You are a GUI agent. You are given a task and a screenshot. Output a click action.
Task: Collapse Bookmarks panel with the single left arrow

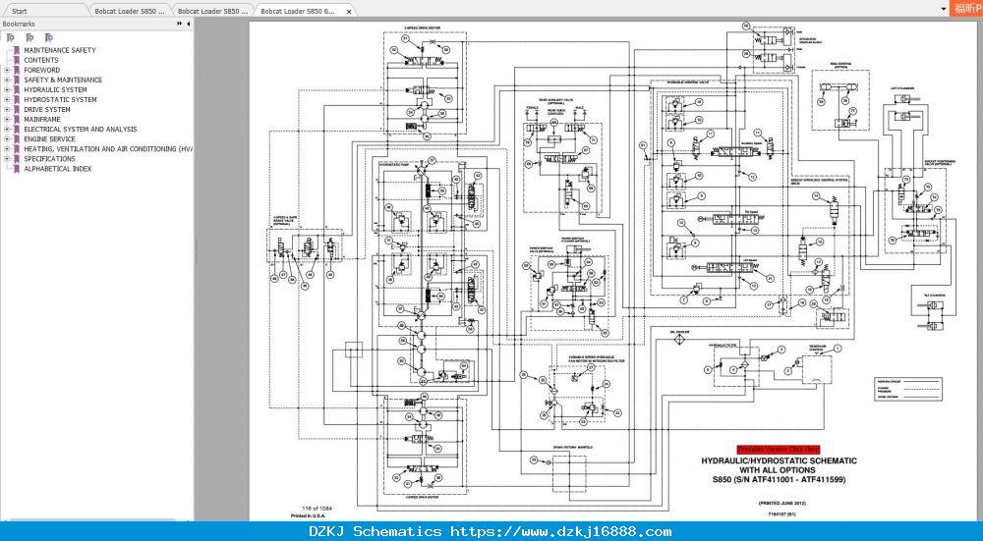(188, 24)
